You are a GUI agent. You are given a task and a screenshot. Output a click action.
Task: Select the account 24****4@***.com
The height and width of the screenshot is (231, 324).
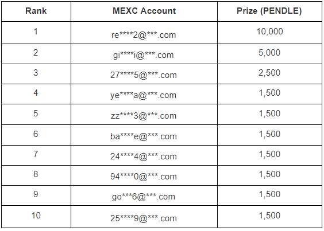point(144,156)
